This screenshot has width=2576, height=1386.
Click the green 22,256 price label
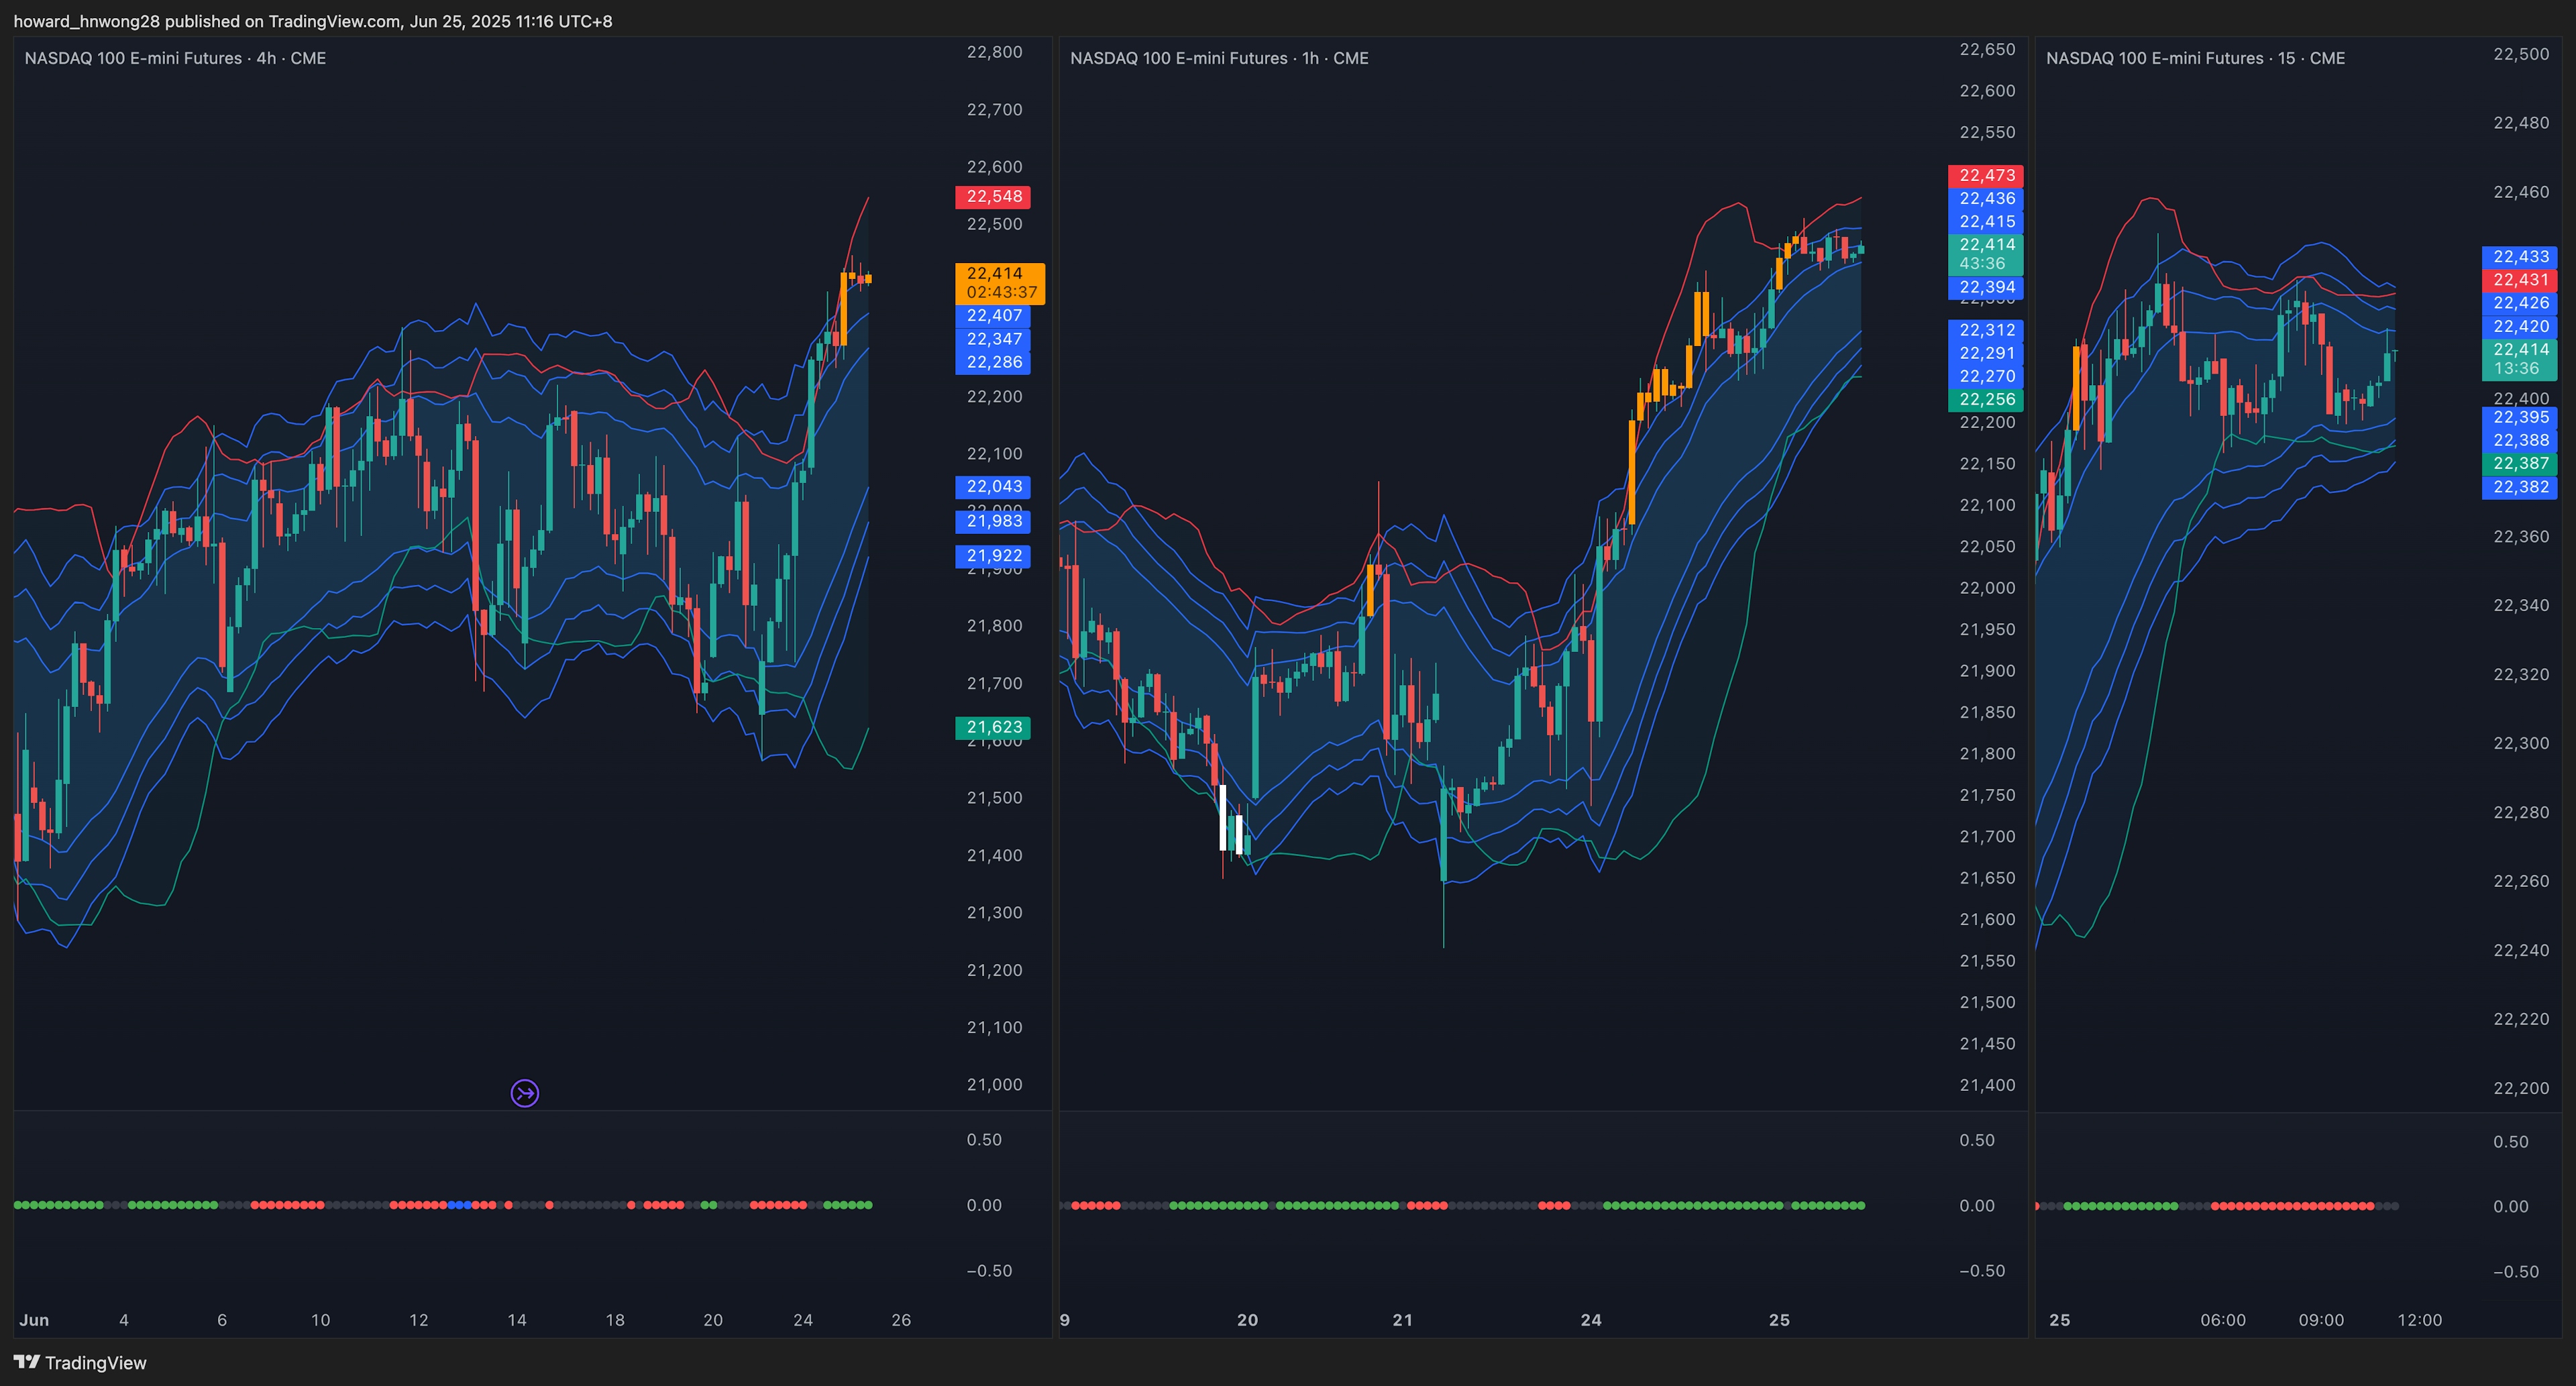(x=1986, y=400)
